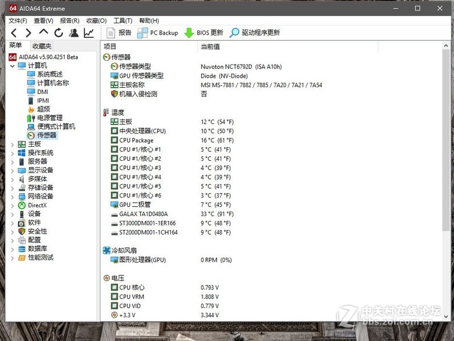
Task: Click the 驱动程序更新 driver update button
Action: pos(254,33)
